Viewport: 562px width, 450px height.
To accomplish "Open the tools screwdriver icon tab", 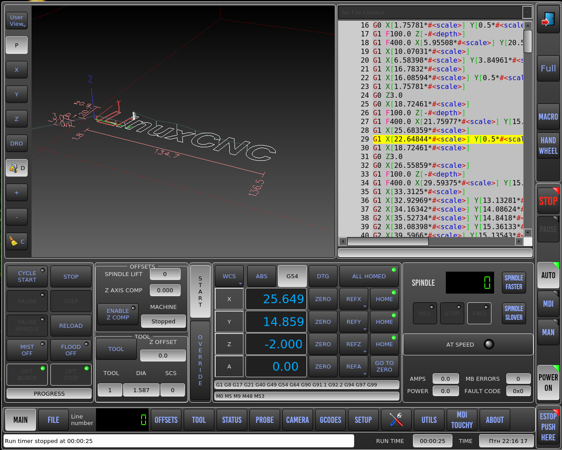I will 396,420.
